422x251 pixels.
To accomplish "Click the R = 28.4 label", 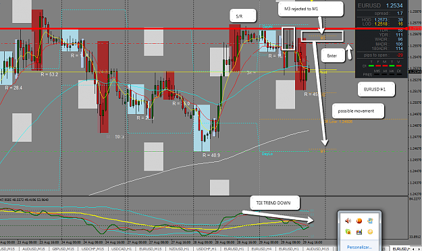I will 14,88.
